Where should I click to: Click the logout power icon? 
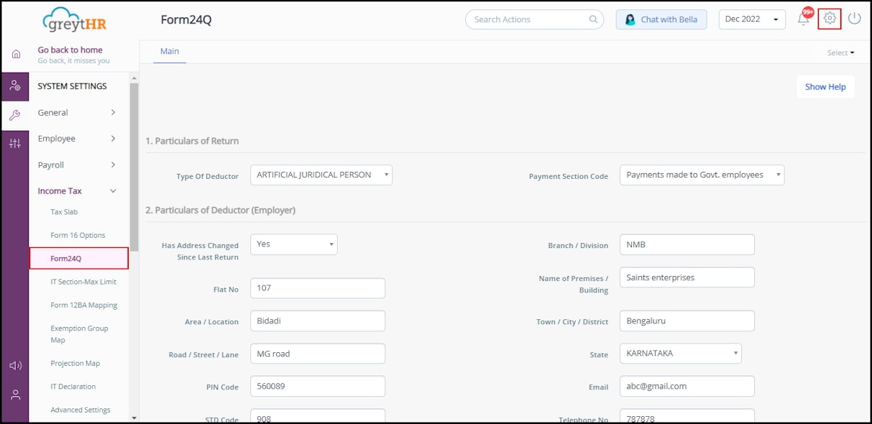(854, 19)
